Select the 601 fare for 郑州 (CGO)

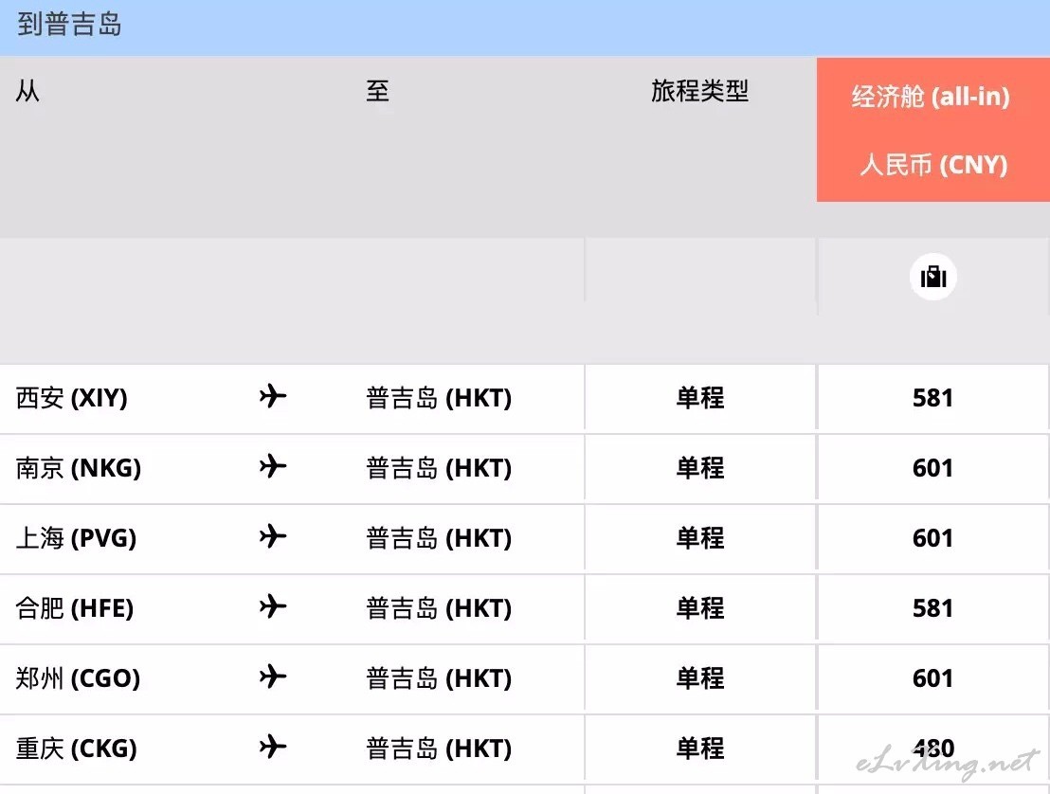932,678
